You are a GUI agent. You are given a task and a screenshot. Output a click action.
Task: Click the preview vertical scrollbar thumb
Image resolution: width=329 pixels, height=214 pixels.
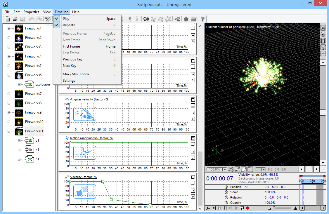[x=323, y=112]
